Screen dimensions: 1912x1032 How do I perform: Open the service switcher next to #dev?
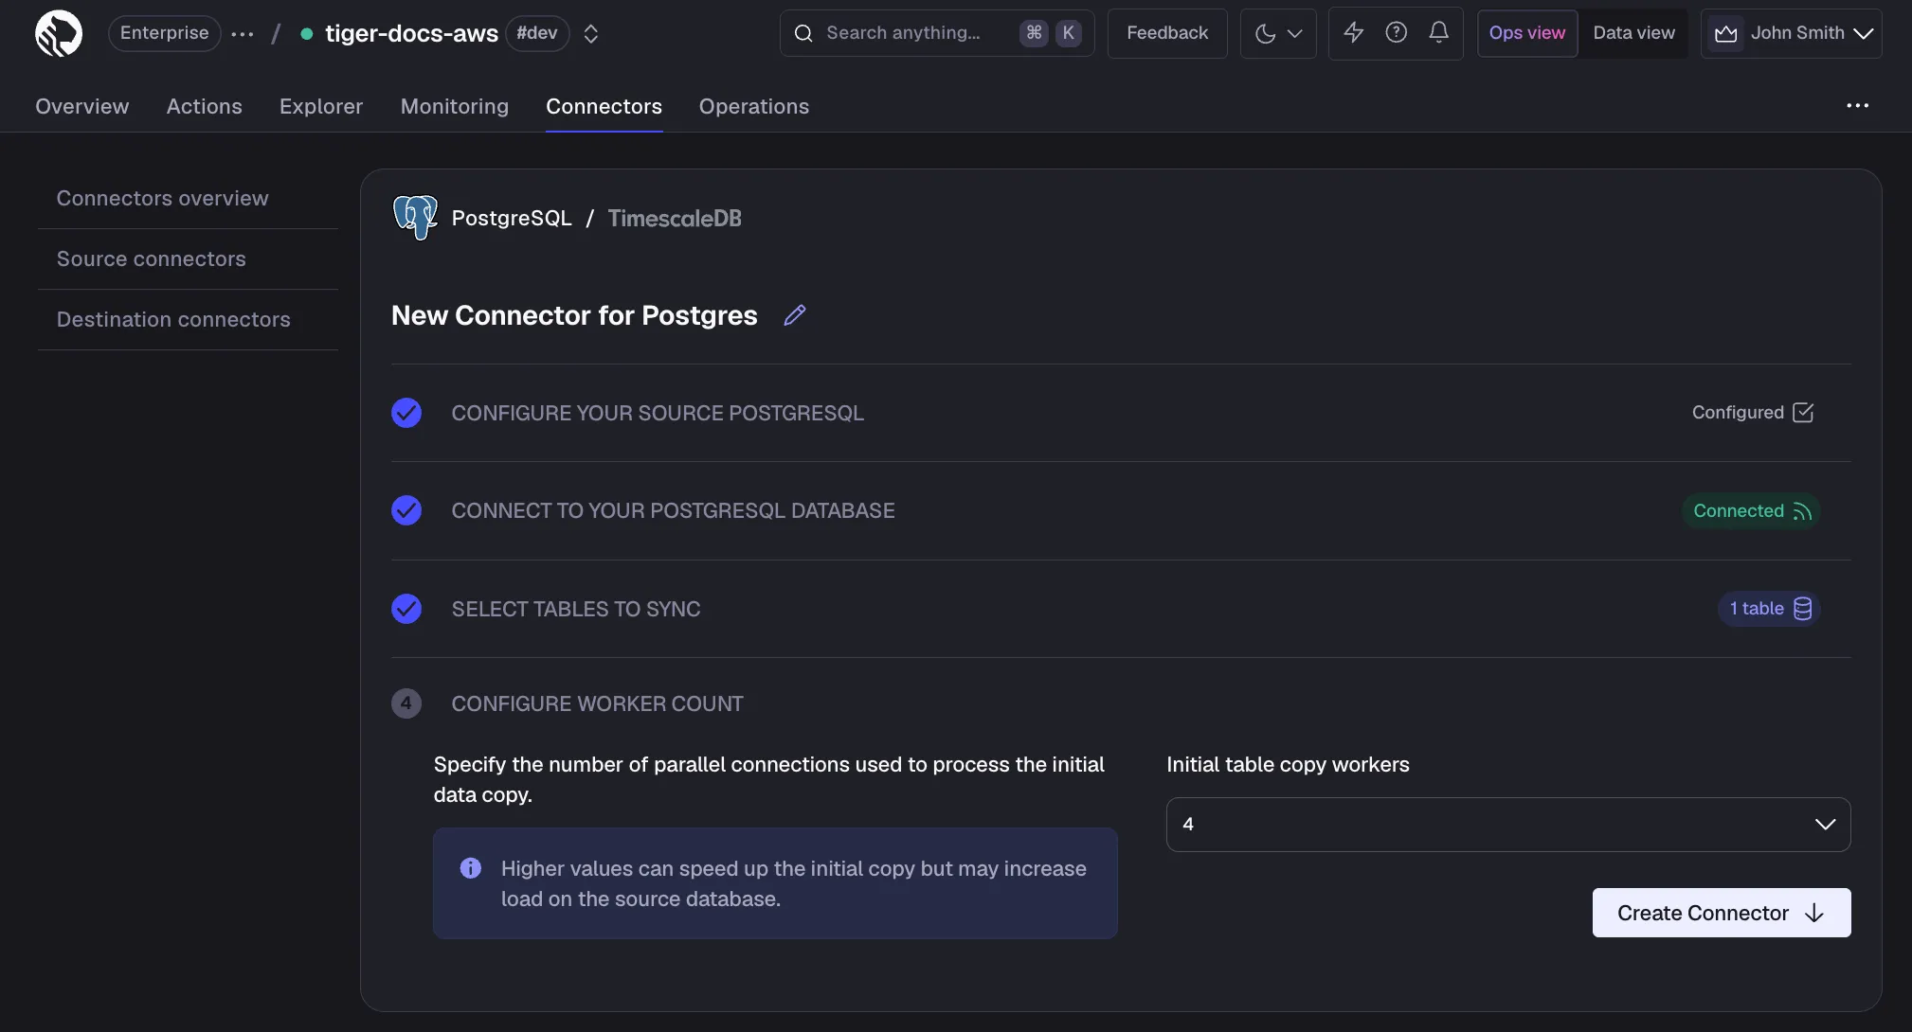click(591, 34)
